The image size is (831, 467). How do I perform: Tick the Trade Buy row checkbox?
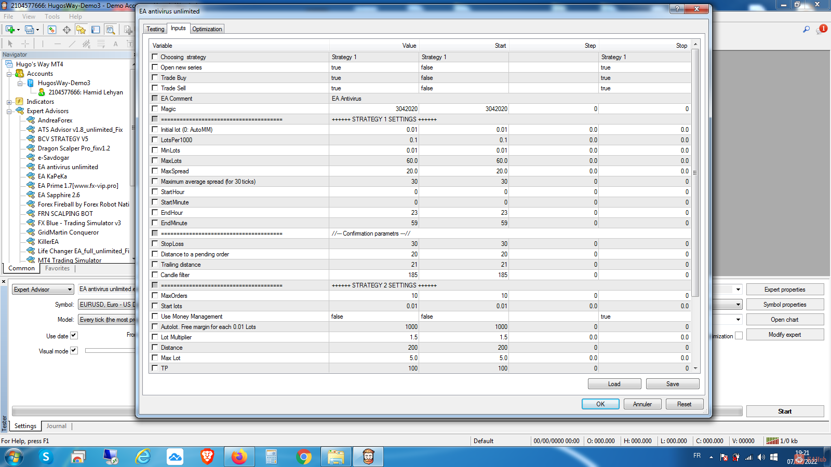tap(155, 77)
